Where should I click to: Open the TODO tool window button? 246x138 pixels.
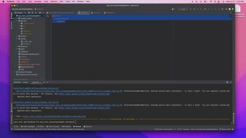(x=41, y=127)
